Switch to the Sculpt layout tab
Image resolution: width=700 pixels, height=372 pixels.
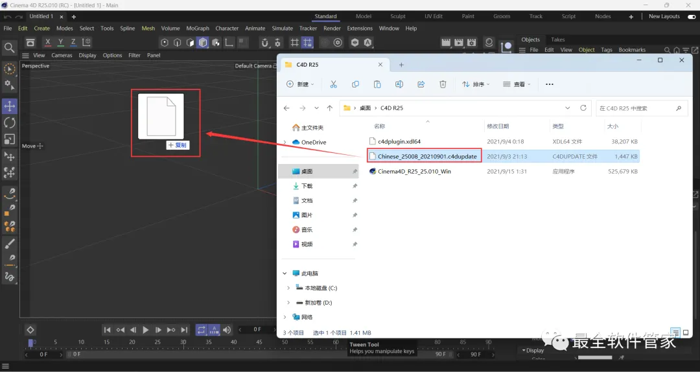(x=398, y=16)
